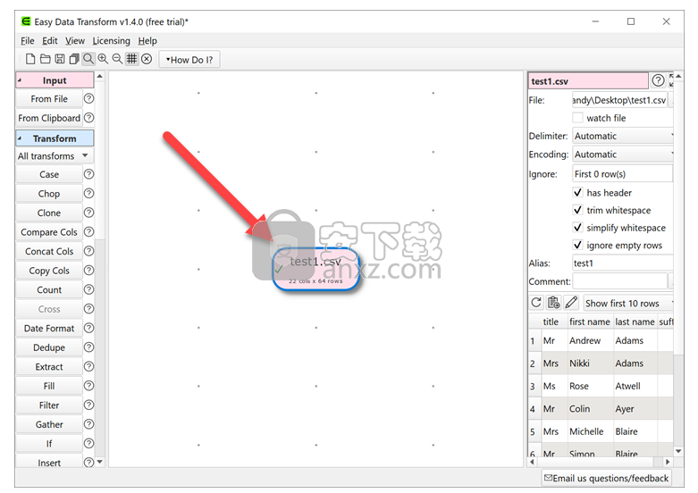This screenshot has height=493, width=698.
Task: Enable the watch file checkbox
Action: click(x=577, y=118)
